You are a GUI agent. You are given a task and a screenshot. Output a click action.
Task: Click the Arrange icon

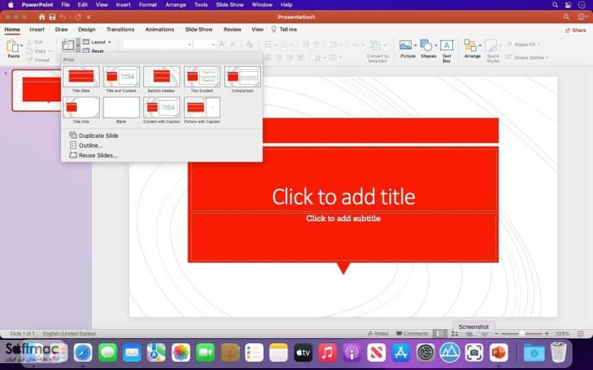[470, 45]
